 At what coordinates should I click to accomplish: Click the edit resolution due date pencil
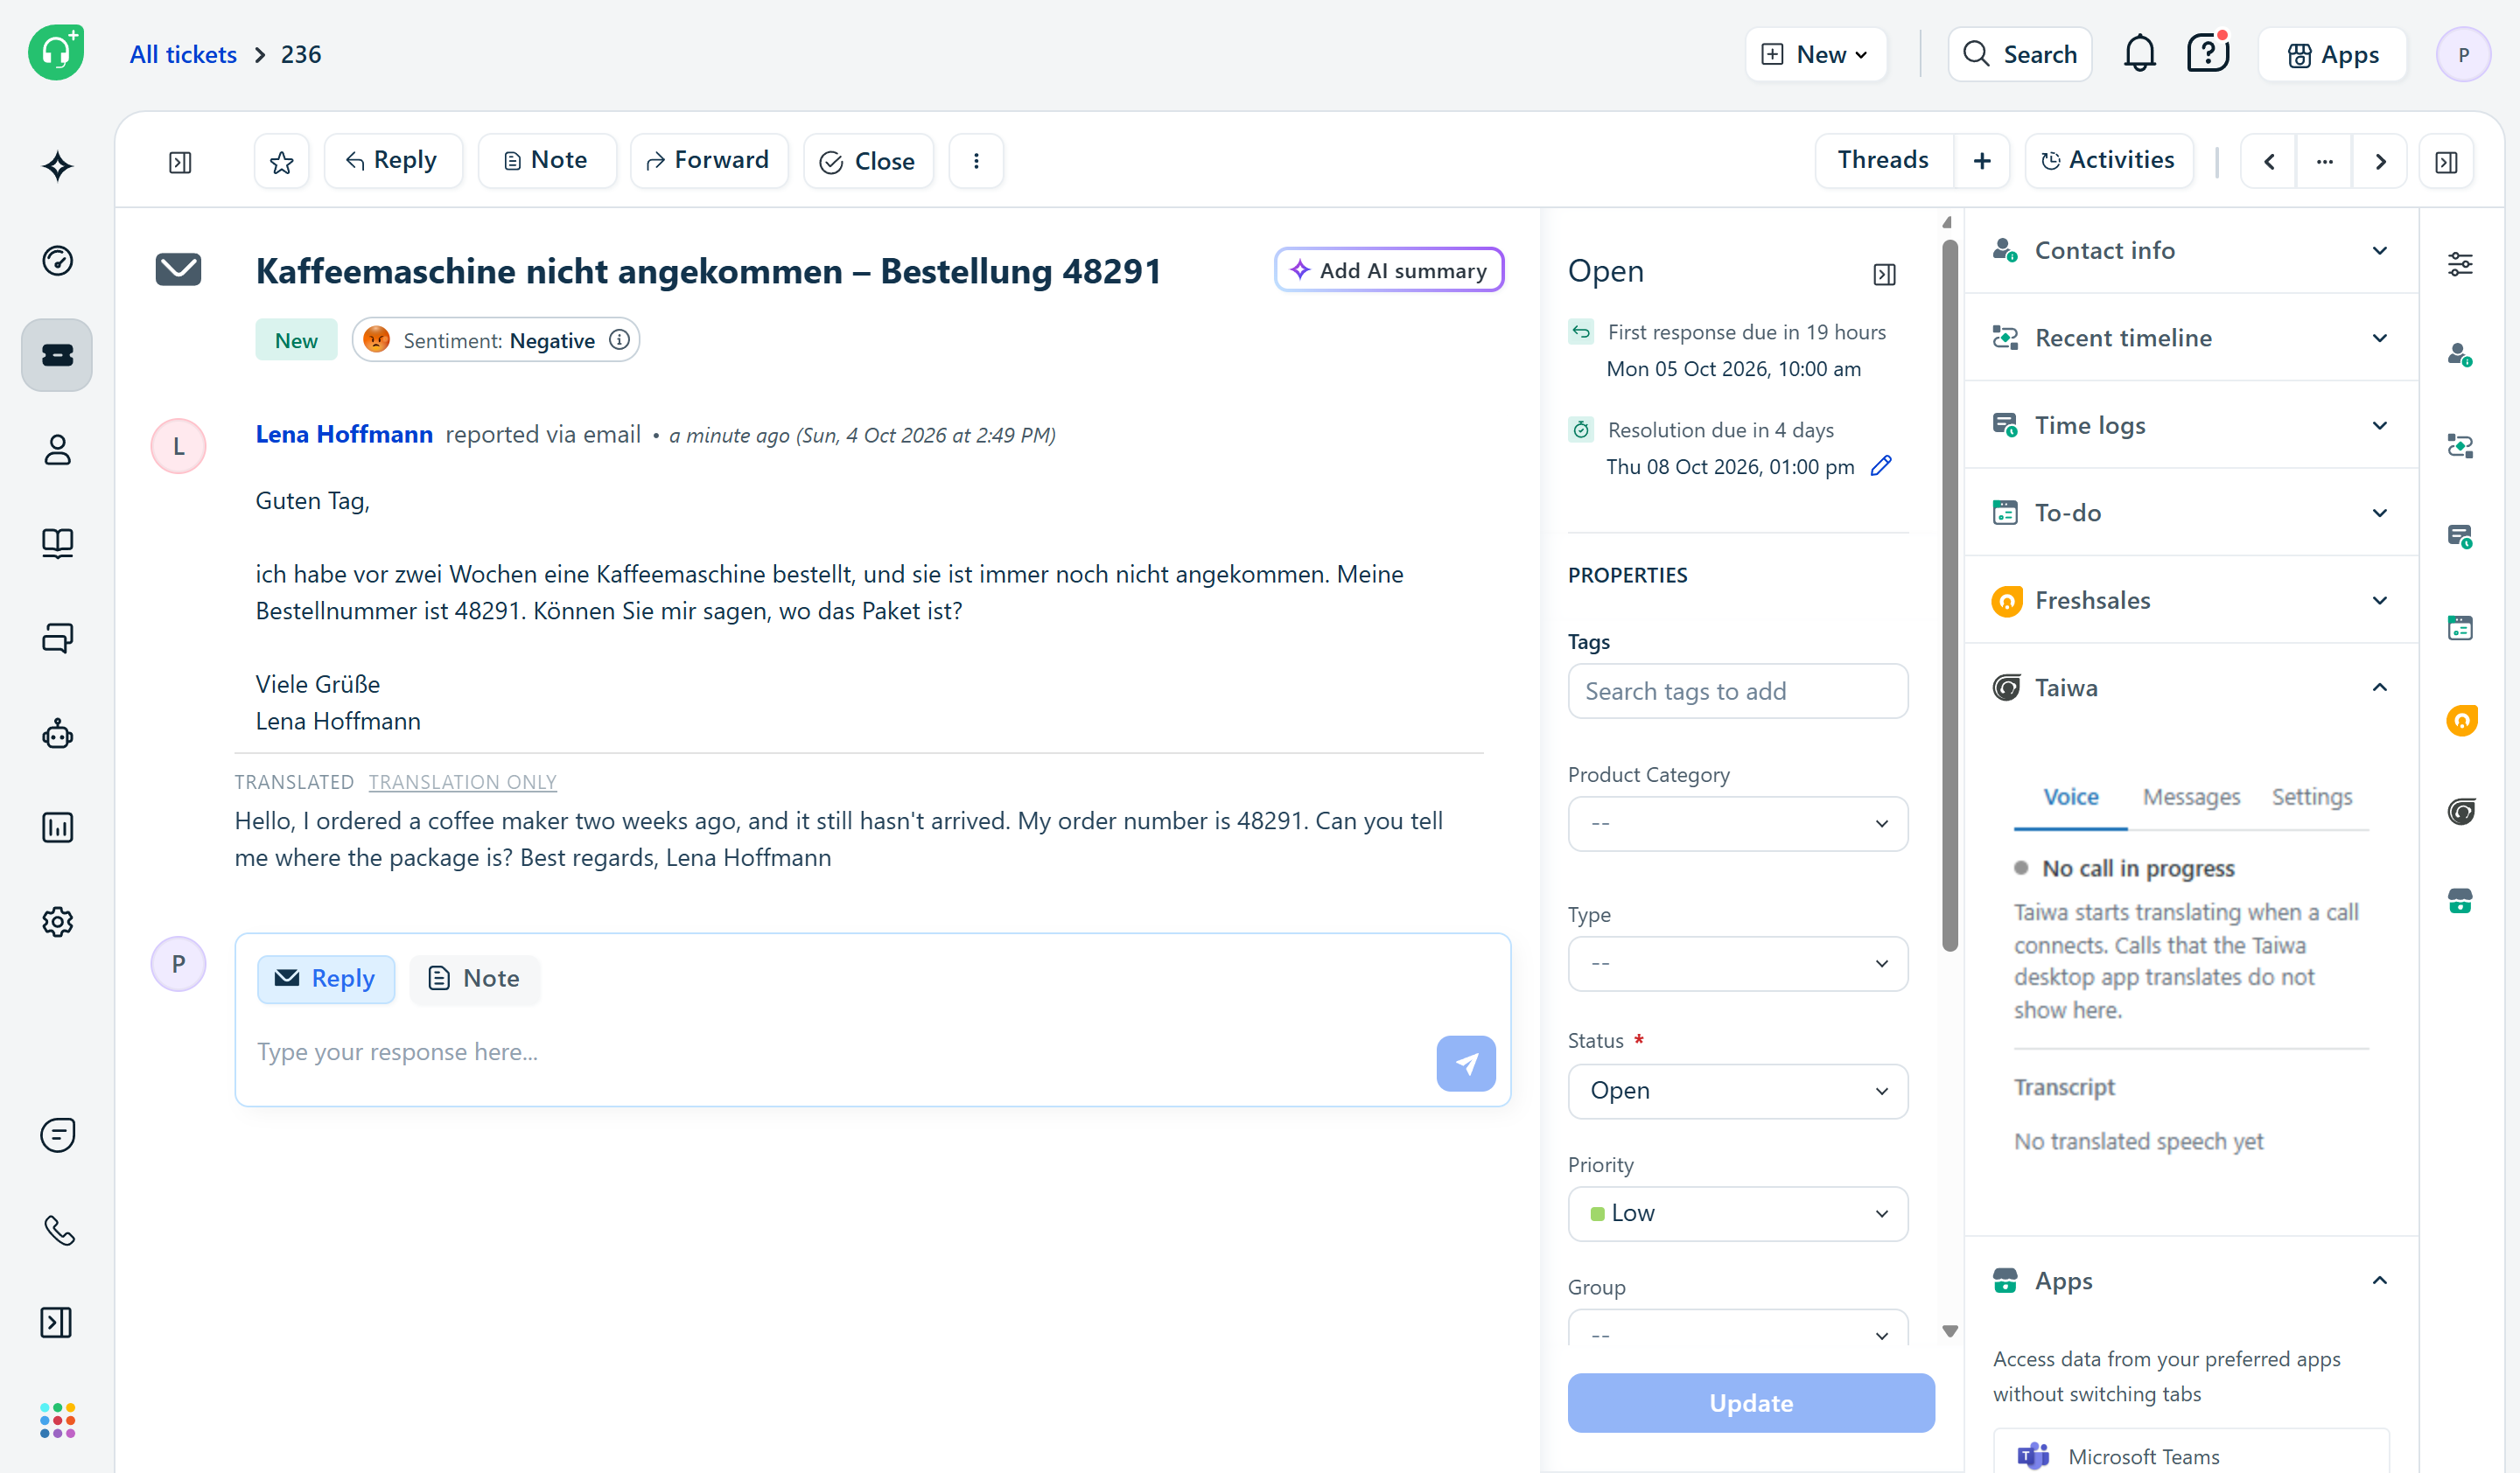pos(1881,465)
